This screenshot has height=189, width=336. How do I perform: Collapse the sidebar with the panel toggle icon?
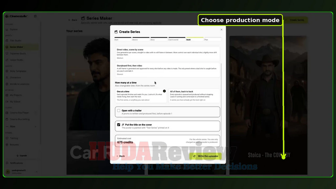(35, 16)
